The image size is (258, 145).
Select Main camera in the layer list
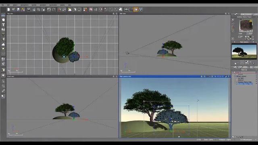tap(242, 76)
